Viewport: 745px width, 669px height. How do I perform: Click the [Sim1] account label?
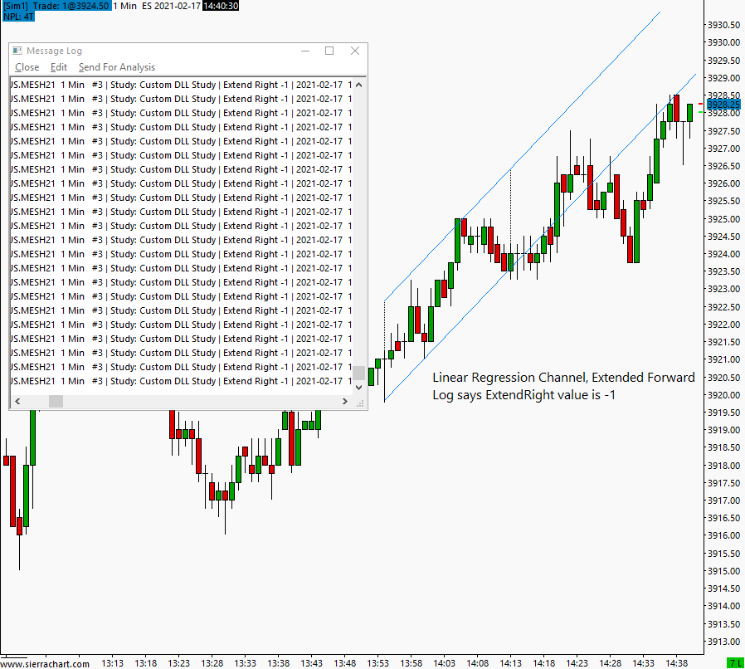16,6
